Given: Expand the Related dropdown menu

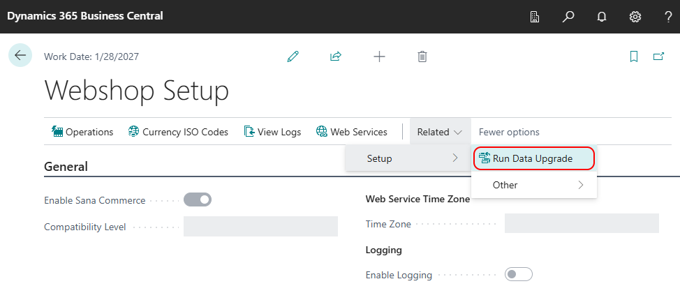Looking at the screenshot, I should (439, 132).
